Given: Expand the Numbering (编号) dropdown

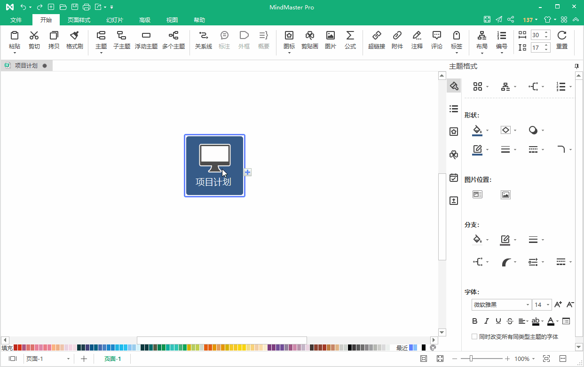Looking at the screenshot, I should point(502,52).
